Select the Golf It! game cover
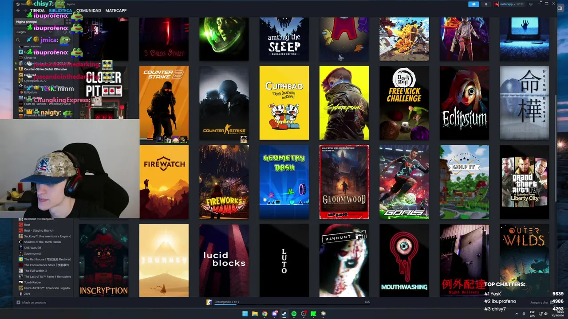568x319 pixels. tap(464, 182)
